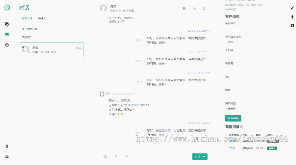296x165 pixels.
Task: Click text 金额: 100元 in message
Action: point(117,114)
